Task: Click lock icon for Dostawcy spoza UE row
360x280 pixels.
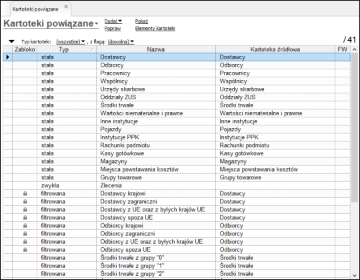Action: click(25, 218)
